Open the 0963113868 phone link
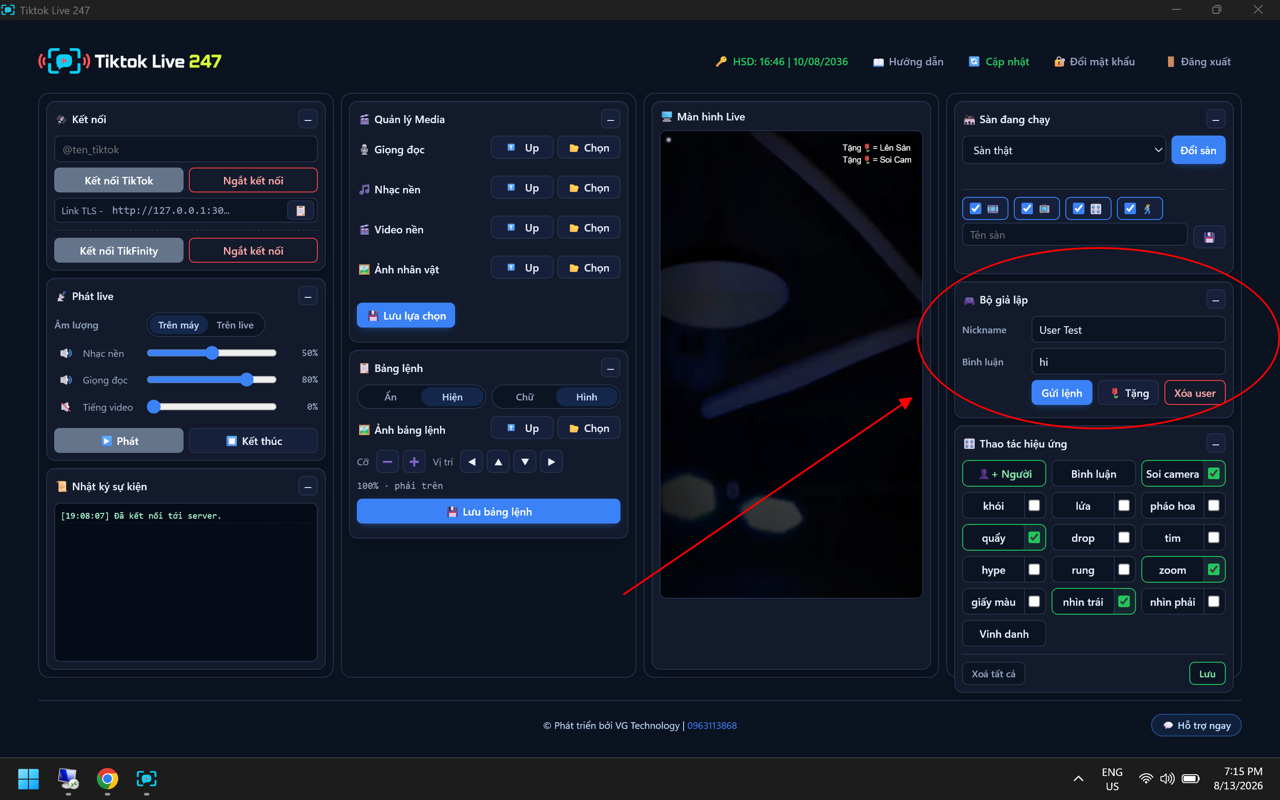Image resolution: width=1280 pixels, height=800 pixels. coord(712,725)
